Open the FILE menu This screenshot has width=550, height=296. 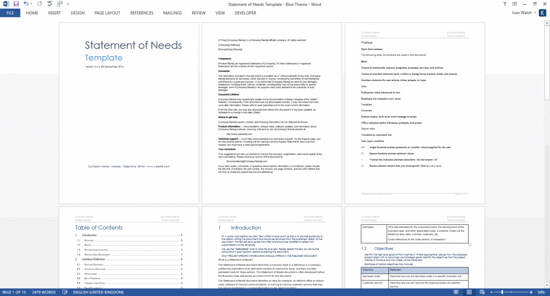[x=10, y=13]
